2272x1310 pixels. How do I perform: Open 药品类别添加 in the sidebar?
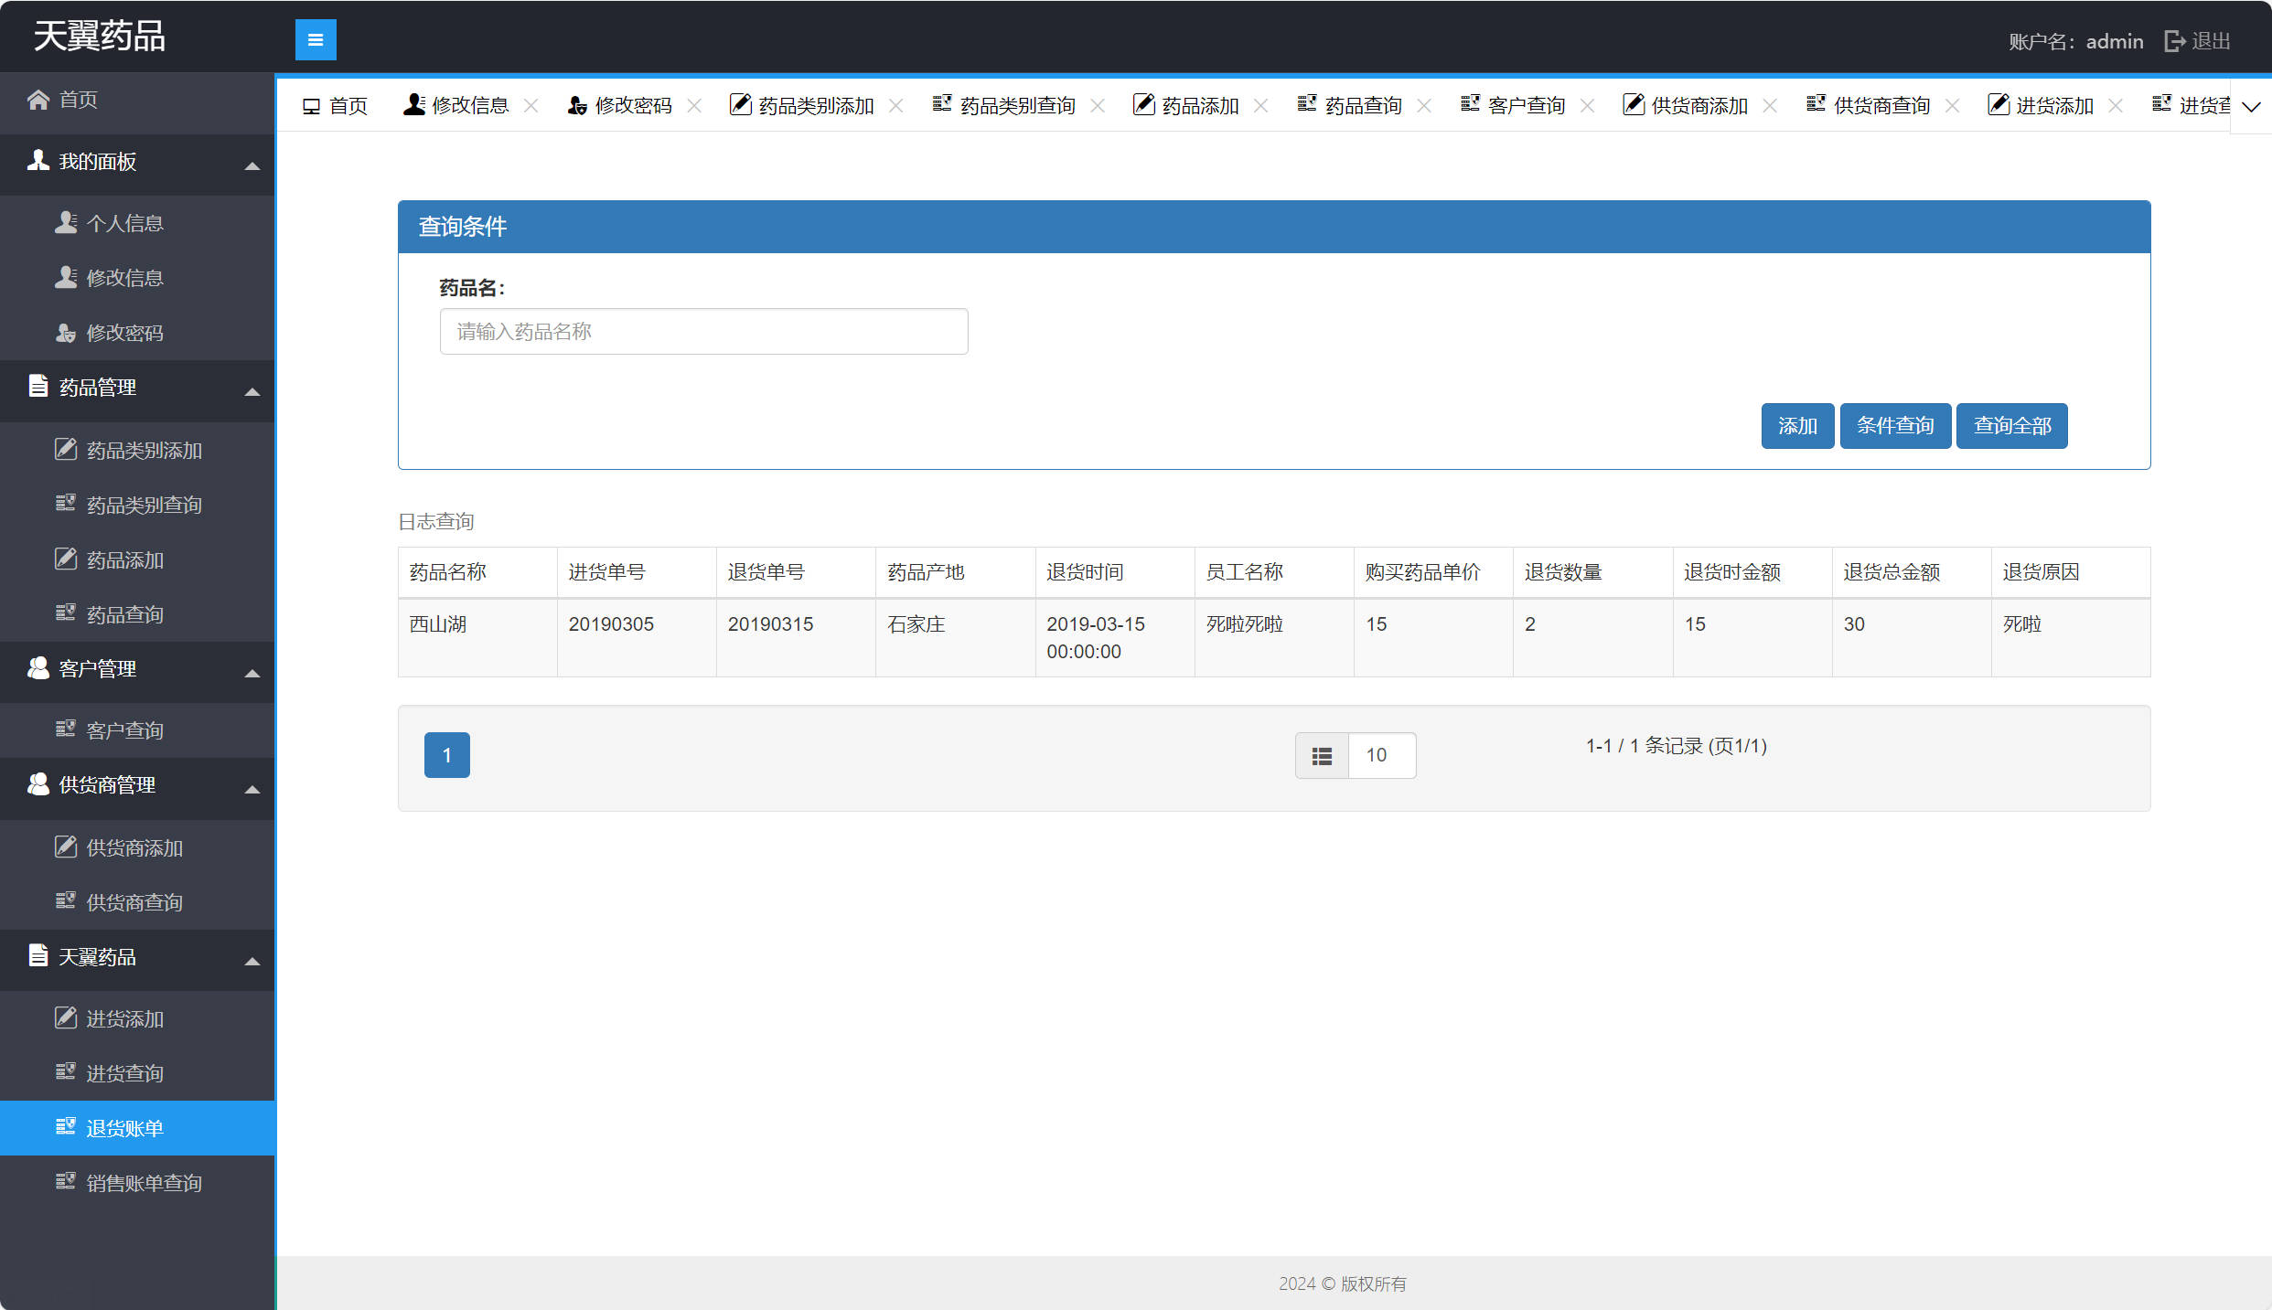(144, 451)
